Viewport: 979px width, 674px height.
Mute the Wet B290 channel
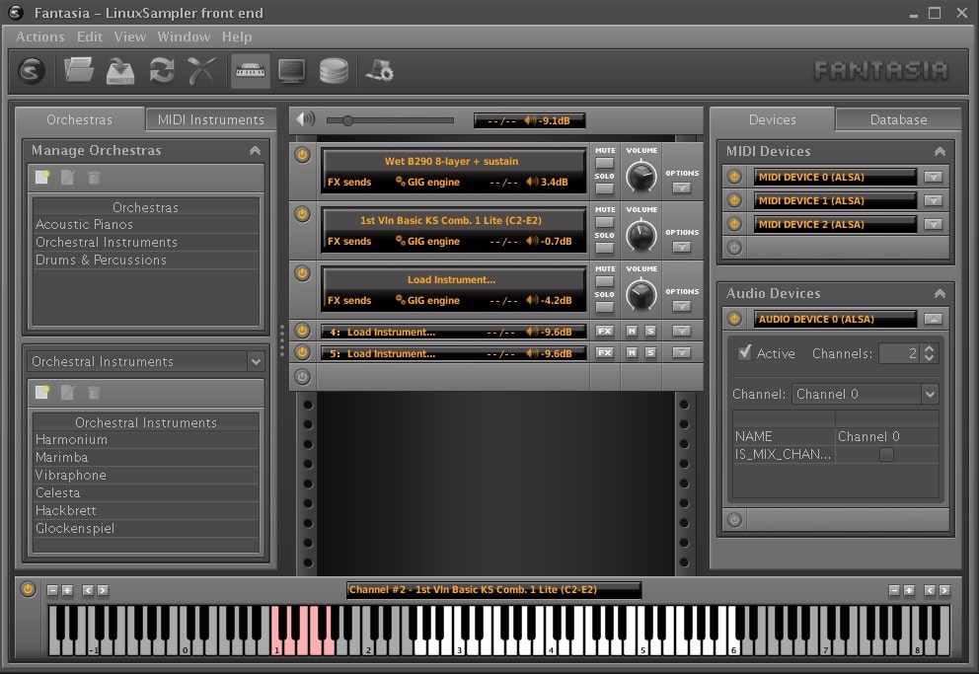(604, 162)
